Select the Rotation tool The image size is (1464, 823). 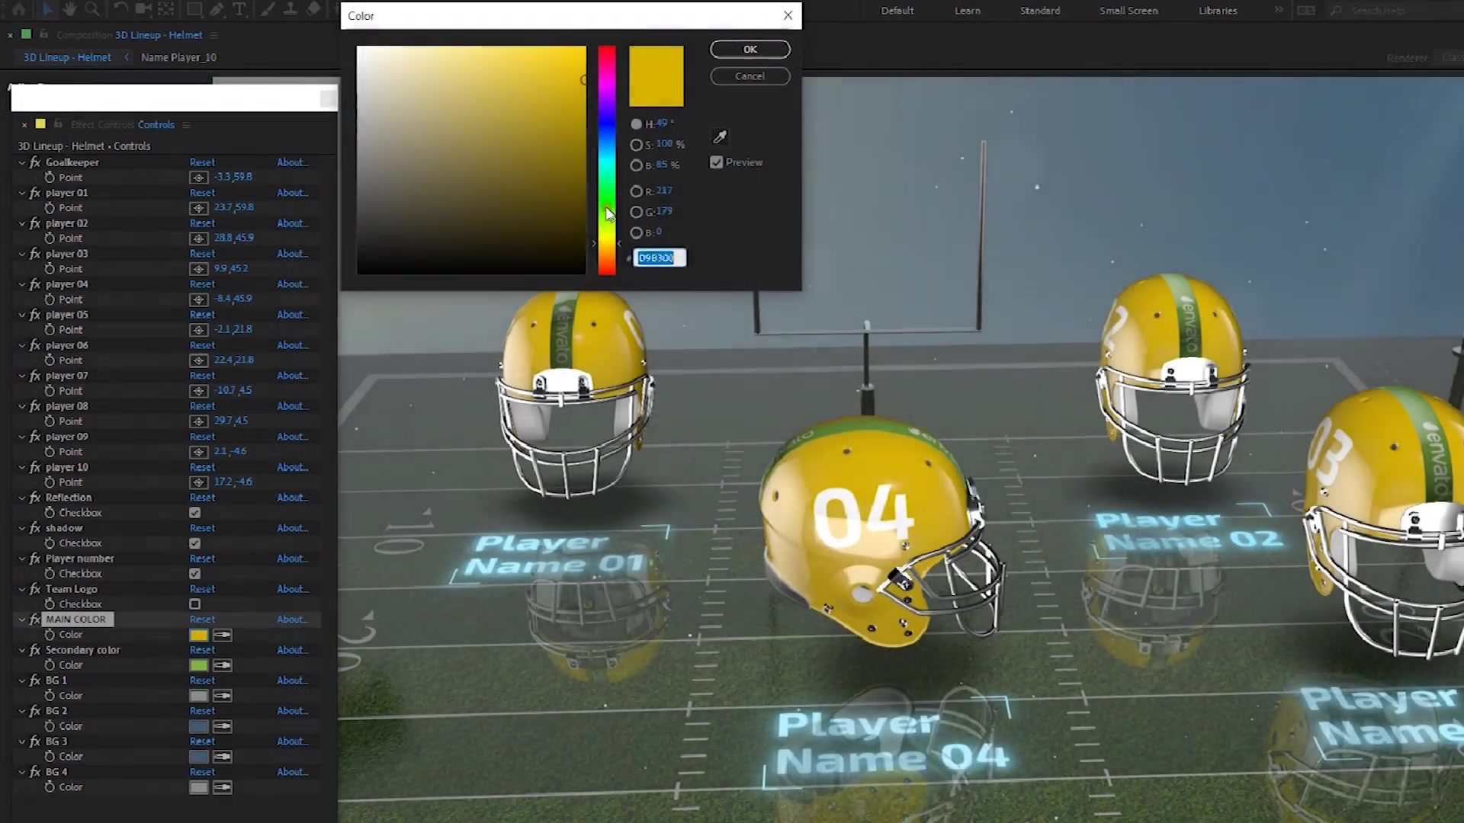[120, 9]
